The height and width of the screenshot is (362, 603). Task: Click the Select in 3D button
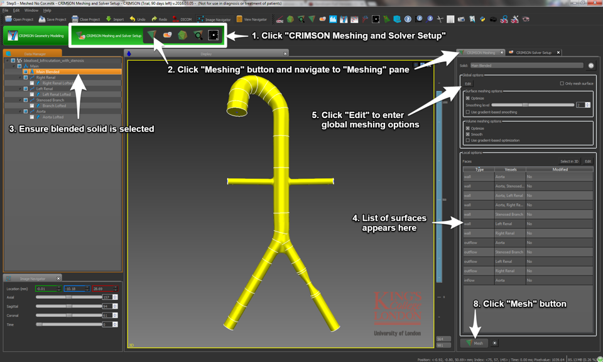tap(569, 161)
